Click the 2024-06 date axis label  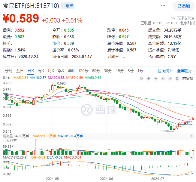[106, 179]
